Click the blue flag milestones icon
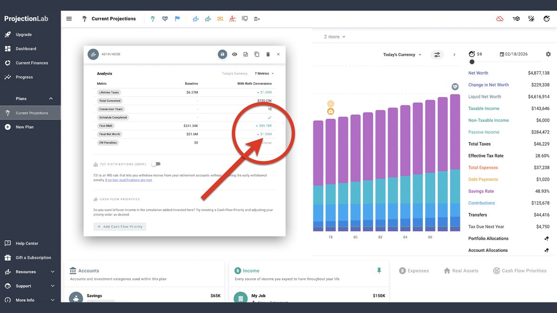Image resolution: width=557 pixels, height=313 pixels. pos(177,19)
